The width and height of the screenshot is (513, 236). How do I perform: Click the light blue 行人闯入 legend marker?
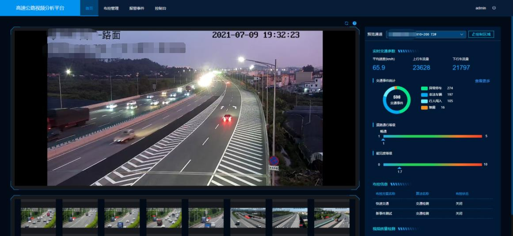click(x=424, y=101)
